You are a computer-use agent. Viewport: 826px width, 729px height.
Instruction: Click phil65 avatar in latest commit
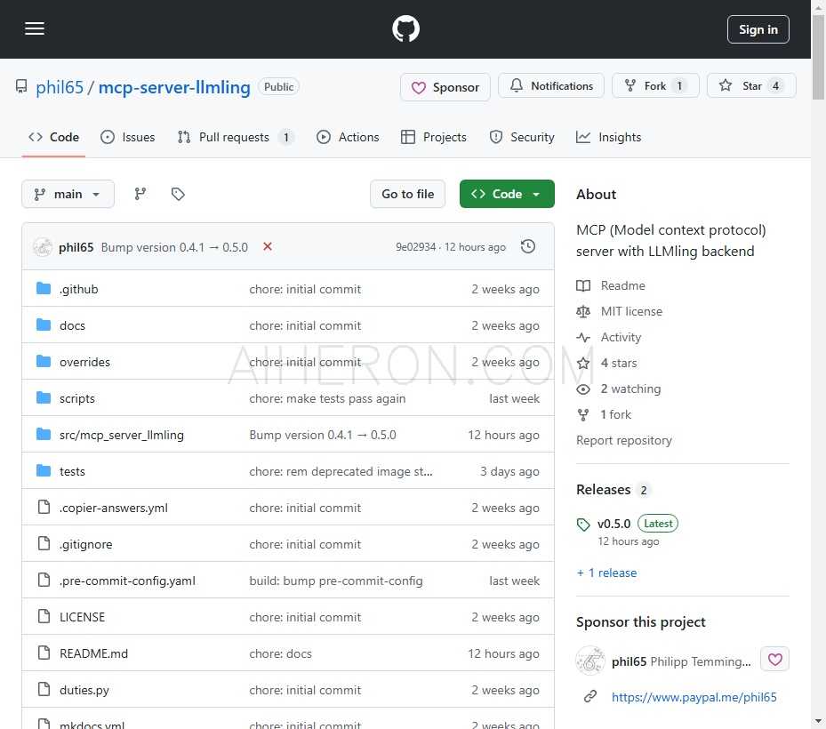[43, 247]
